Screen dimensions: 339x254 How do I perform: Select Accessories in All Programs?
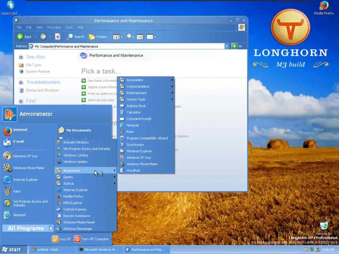point(86,171)
